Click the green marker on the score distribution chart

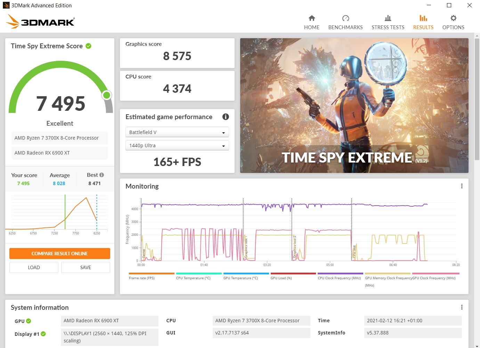pyautogui.click(x=65, y=212)
